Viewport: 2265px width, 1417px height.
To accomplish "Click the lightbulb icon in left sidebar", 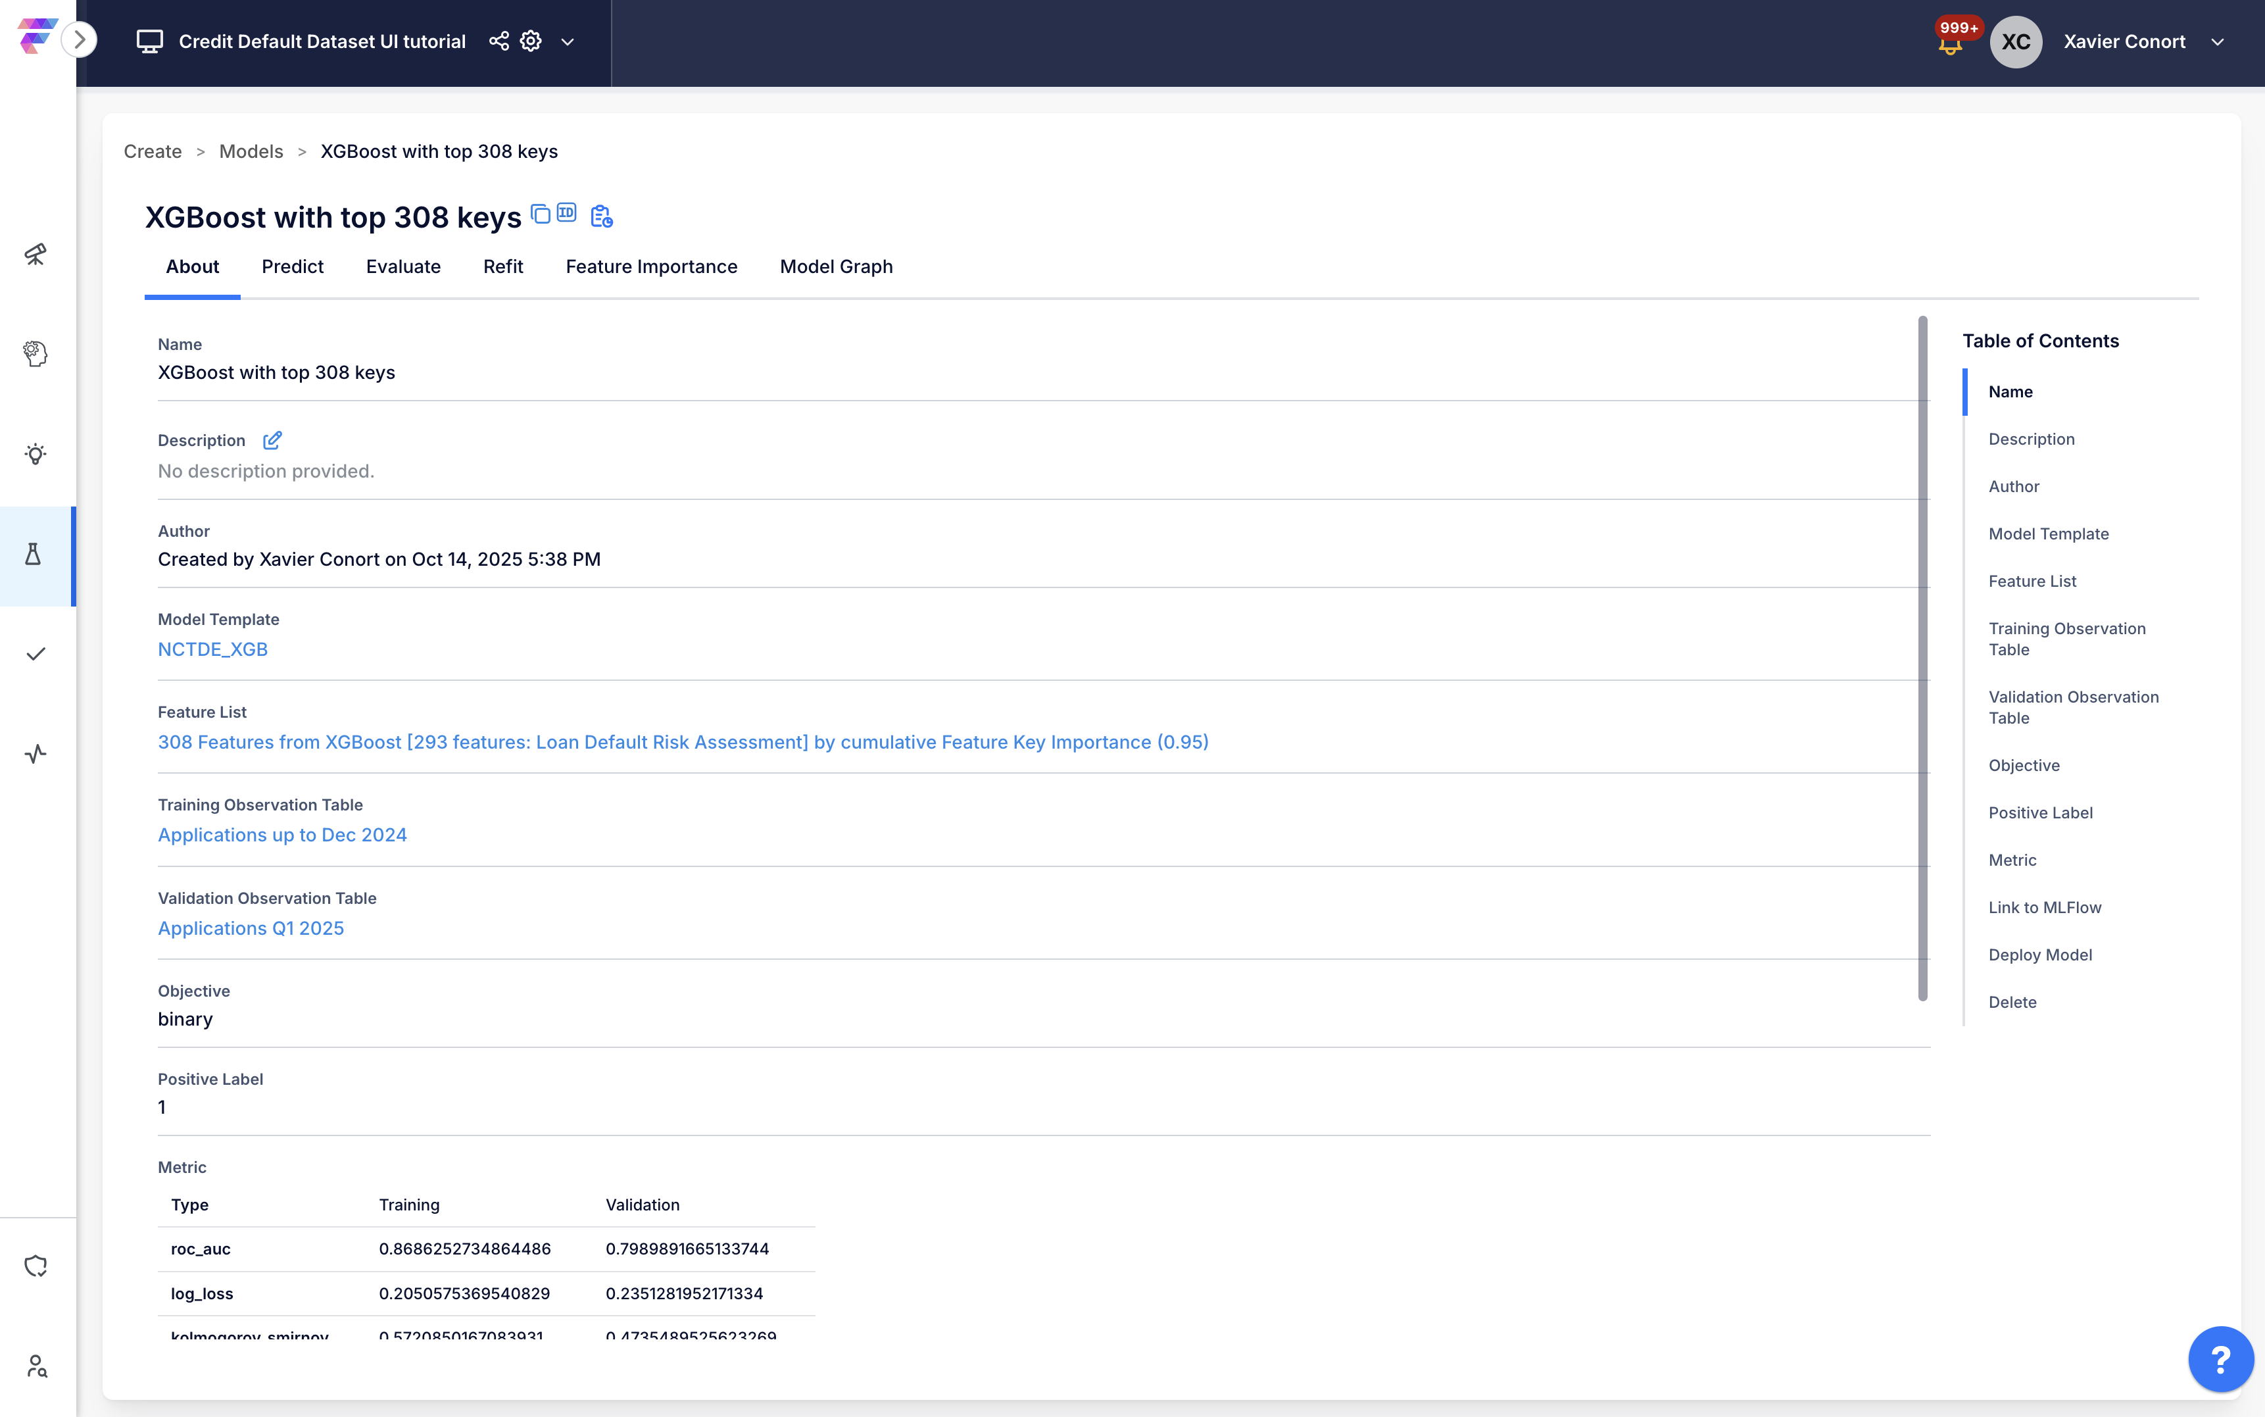I will pyautogui.click(x=36, y=455).
